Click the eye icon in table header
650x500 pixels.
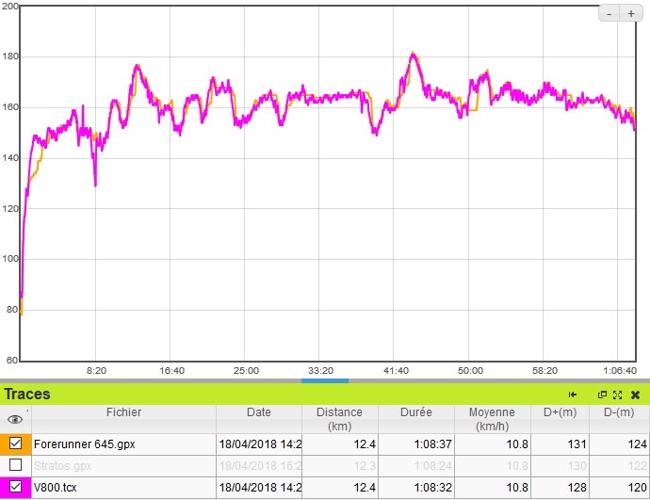(15, 419)
